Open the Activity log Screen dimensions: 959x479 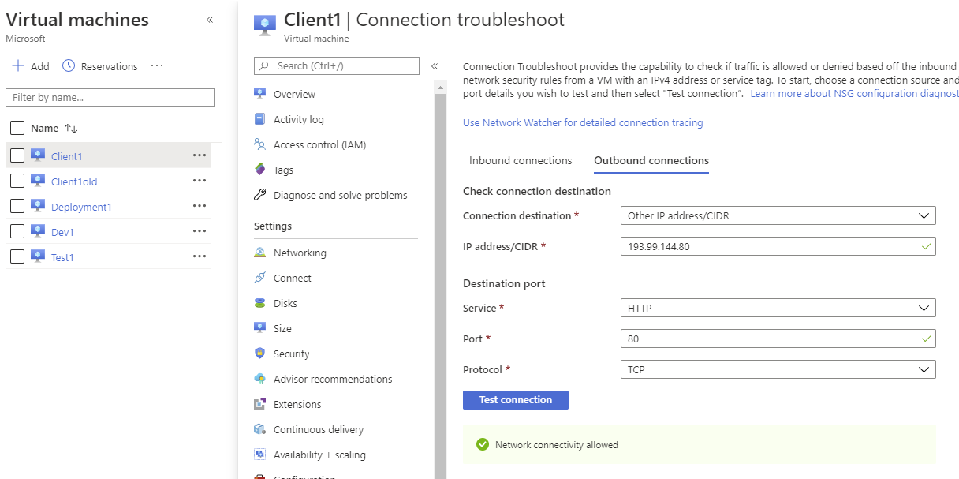[300, 119]
